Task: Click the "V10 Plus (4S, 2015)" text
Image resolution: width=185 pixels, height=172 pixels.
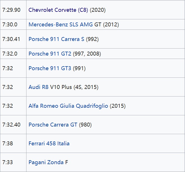Action: click(74, 87)
